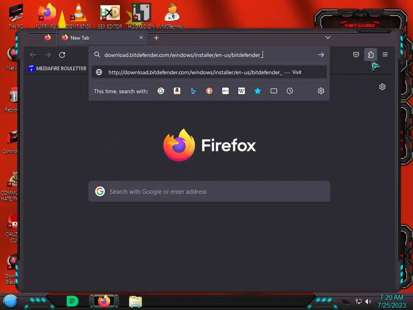Open a new tab with plus button
Screen dimensions: 413x310
tap(156, 38)
